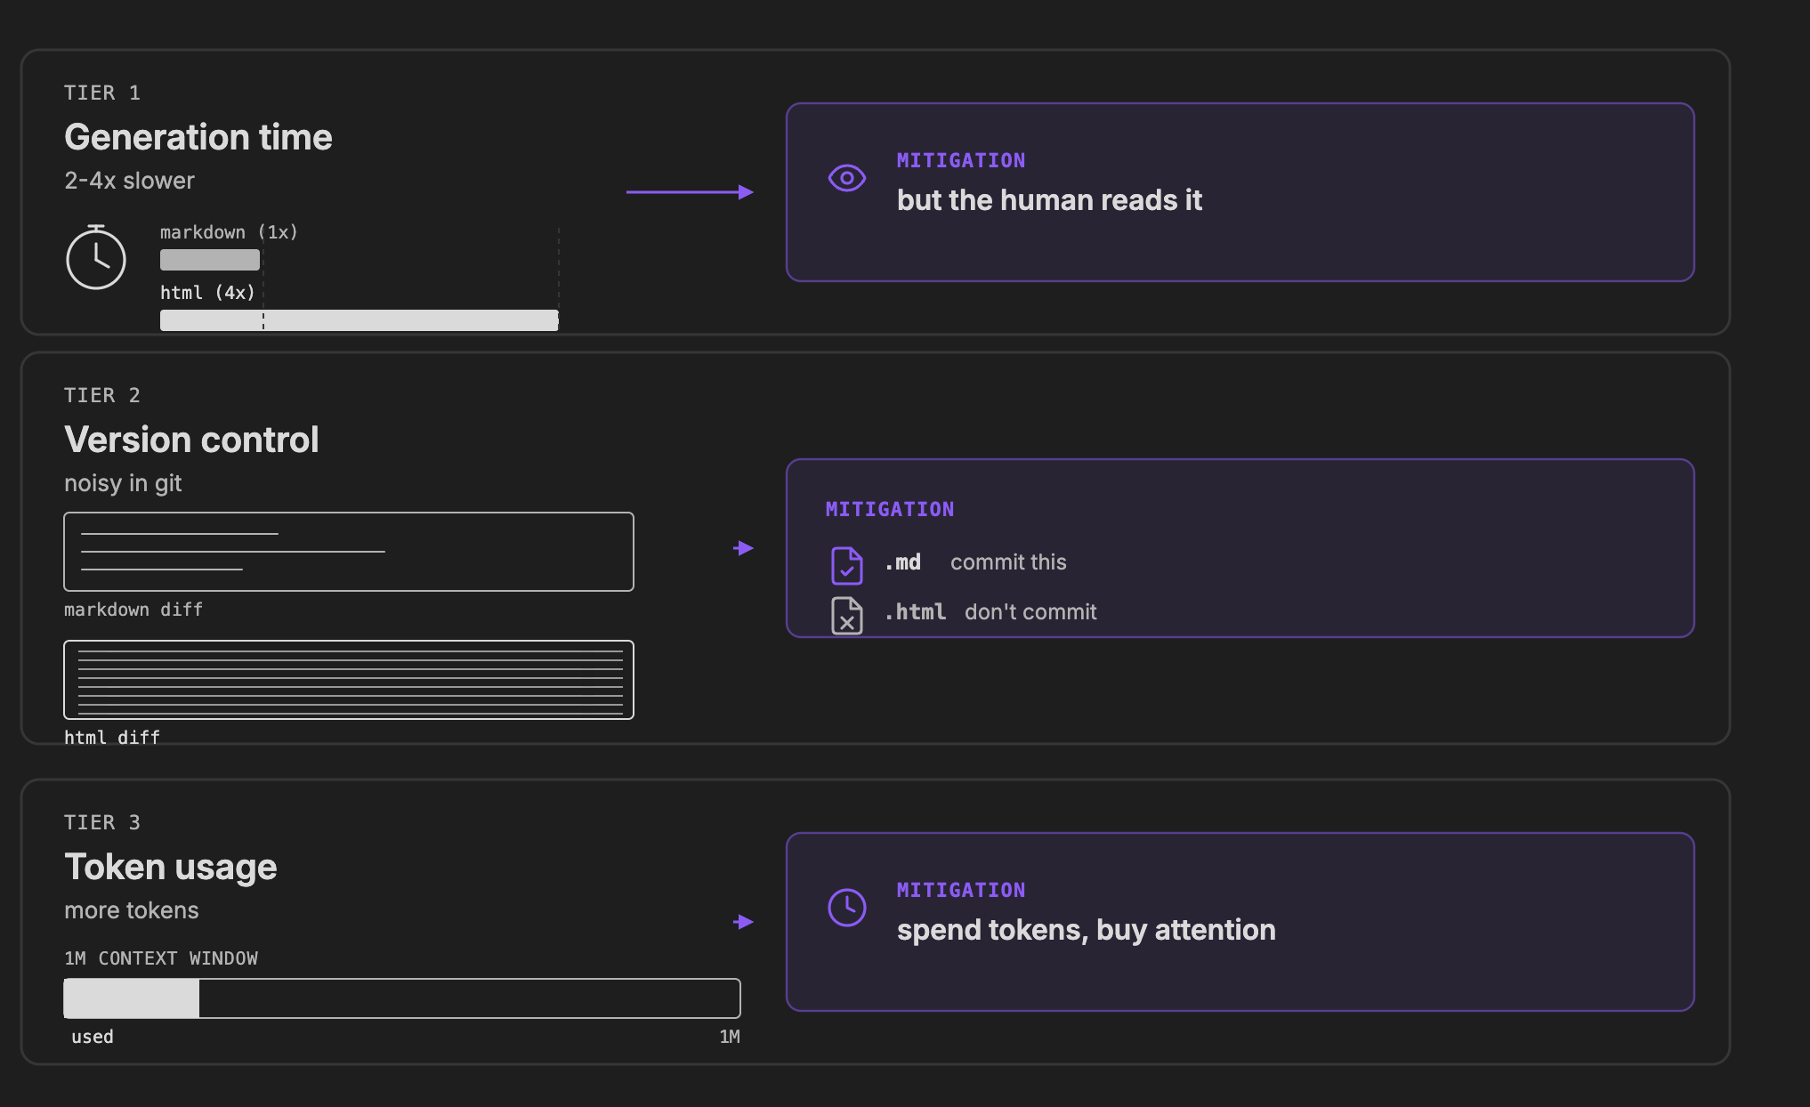Click the purple arrowhead in Tier 3 row

[x=744, y=922]
